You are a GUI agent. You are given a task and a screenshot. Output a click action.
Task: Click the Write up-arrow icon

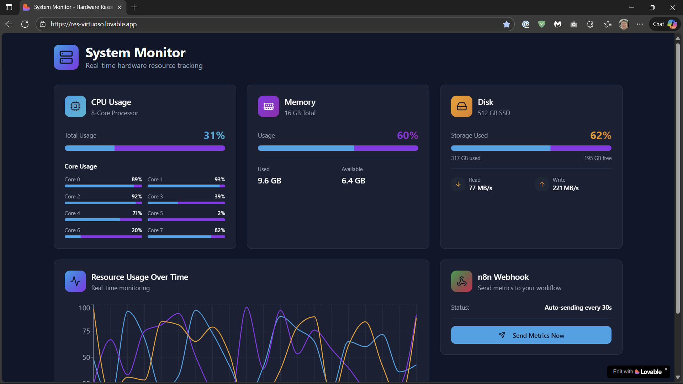click(542, 184)
